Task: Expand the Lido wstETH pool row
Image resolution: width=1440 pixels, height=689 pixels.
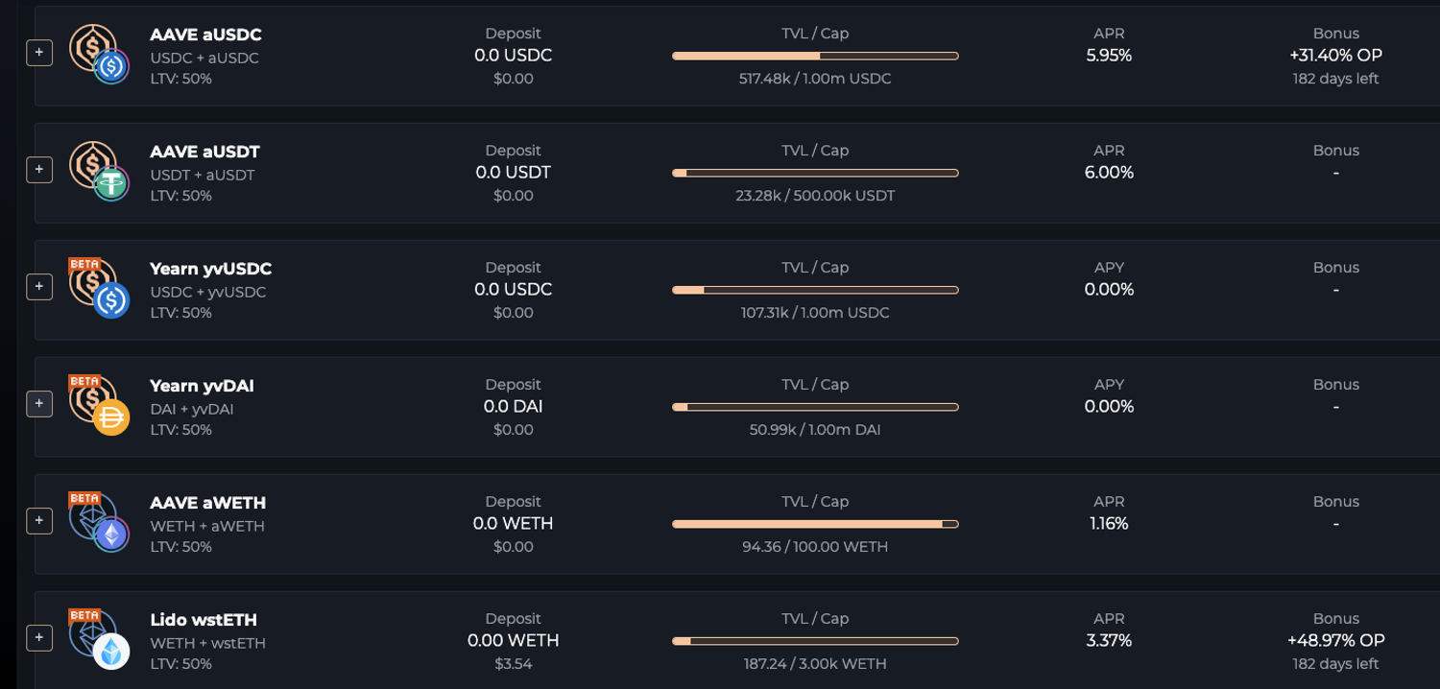Action: (39, 637)
